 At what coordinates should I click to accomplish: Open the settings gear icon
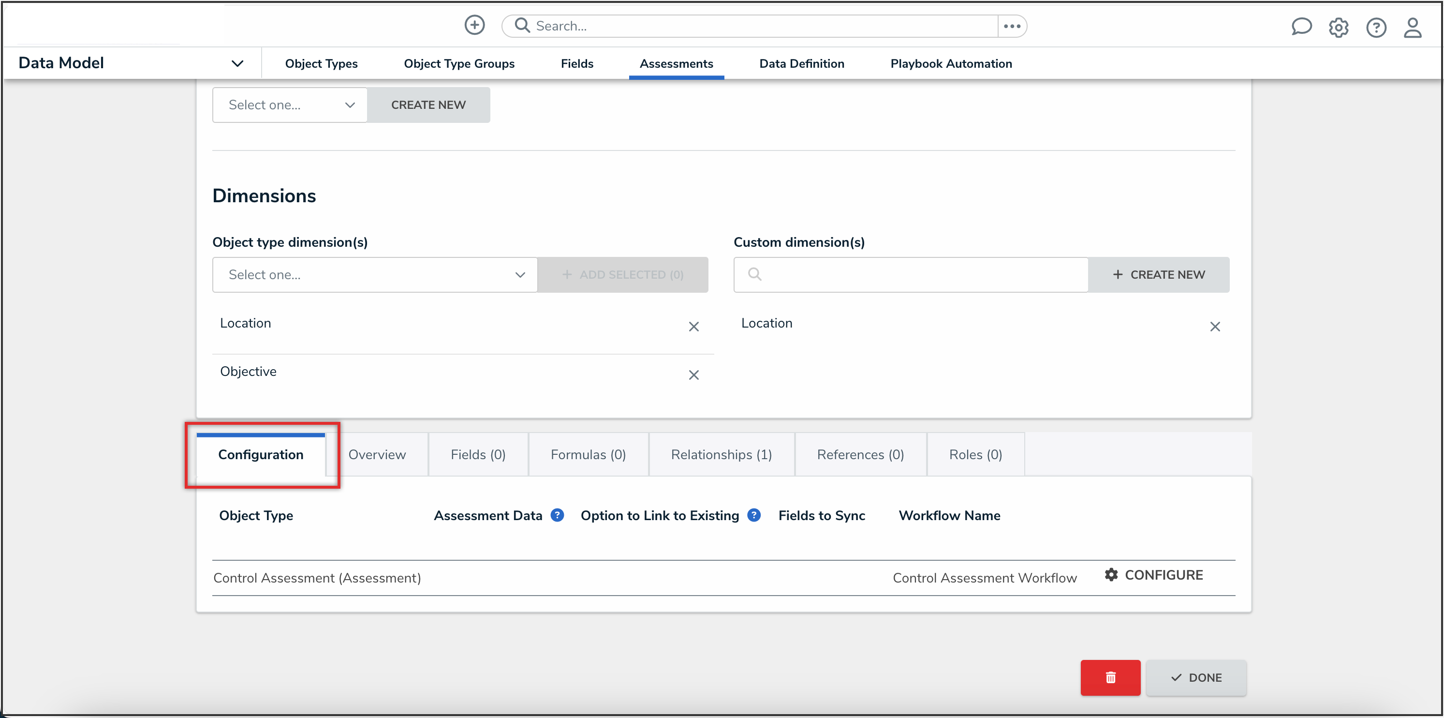[1338, 28]
